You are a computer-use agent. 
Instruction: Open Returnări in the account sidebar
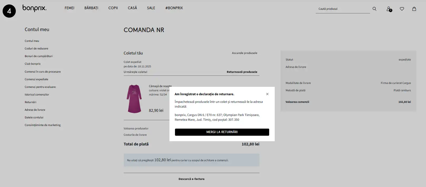coord(31,102)
